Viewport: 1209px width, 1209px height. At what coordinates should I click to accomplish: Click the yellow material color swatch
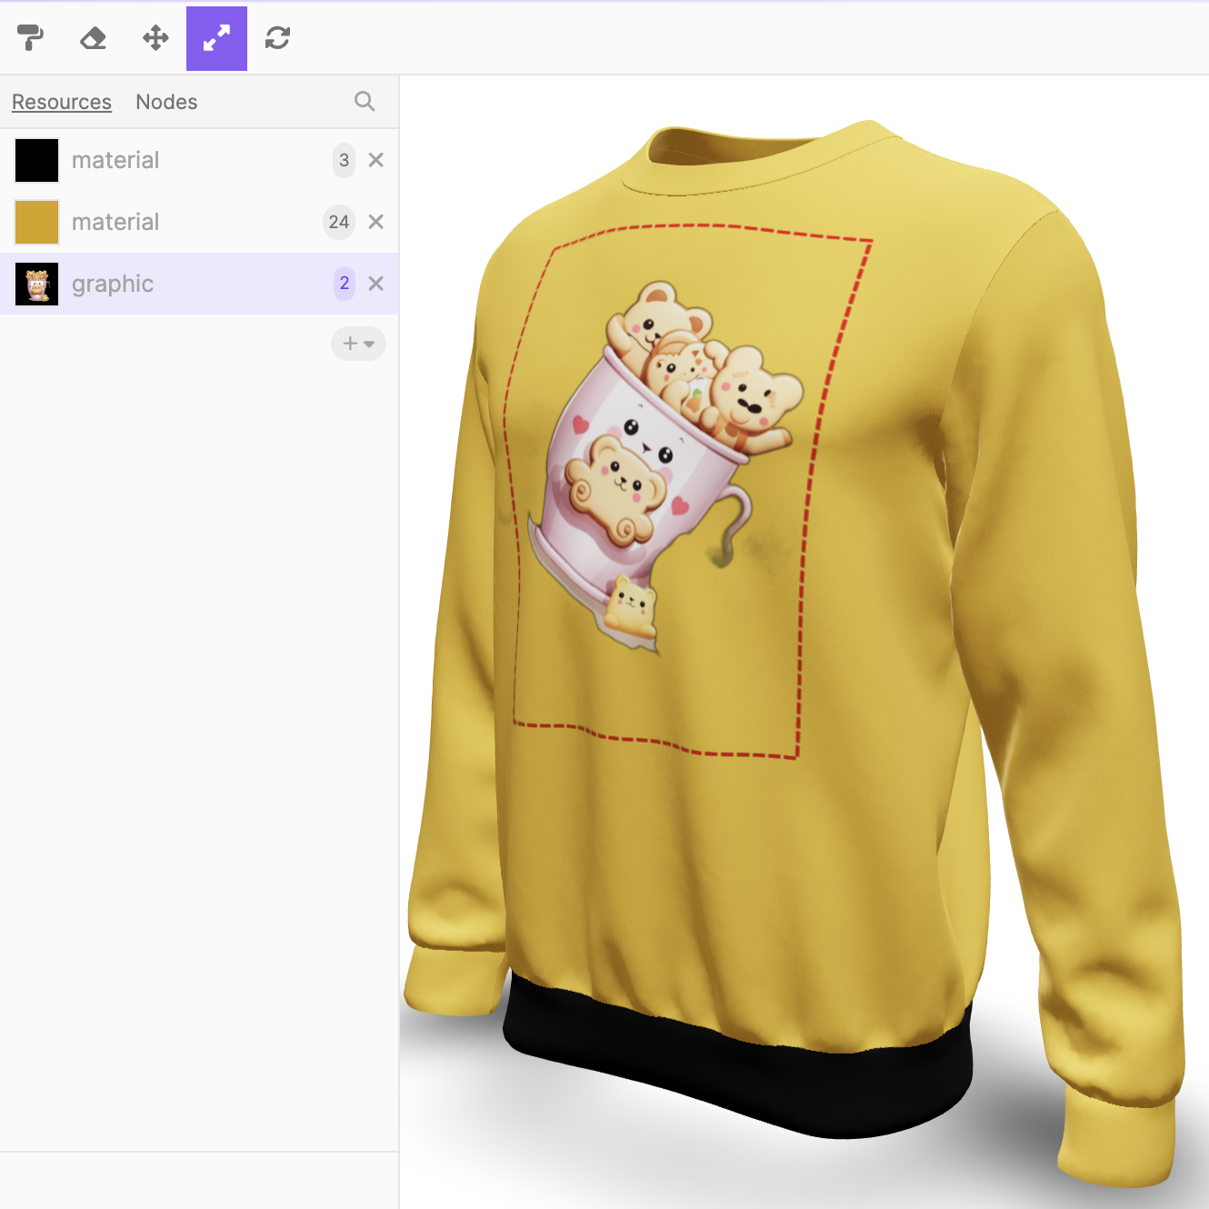[x=37, y=222]
